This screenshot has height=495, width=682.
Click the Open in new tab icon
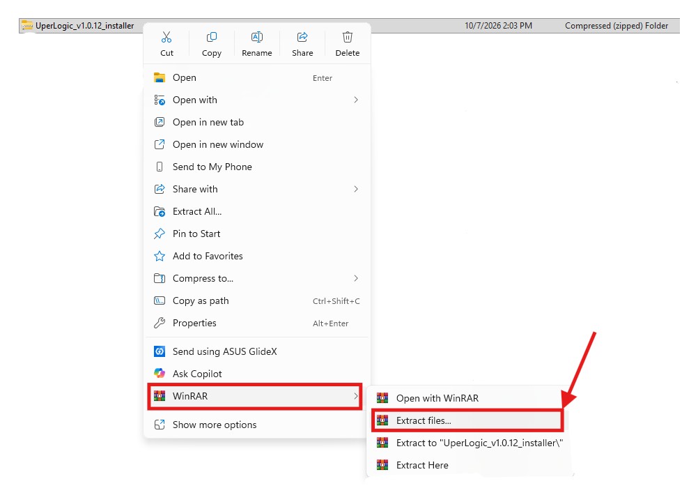160,122
